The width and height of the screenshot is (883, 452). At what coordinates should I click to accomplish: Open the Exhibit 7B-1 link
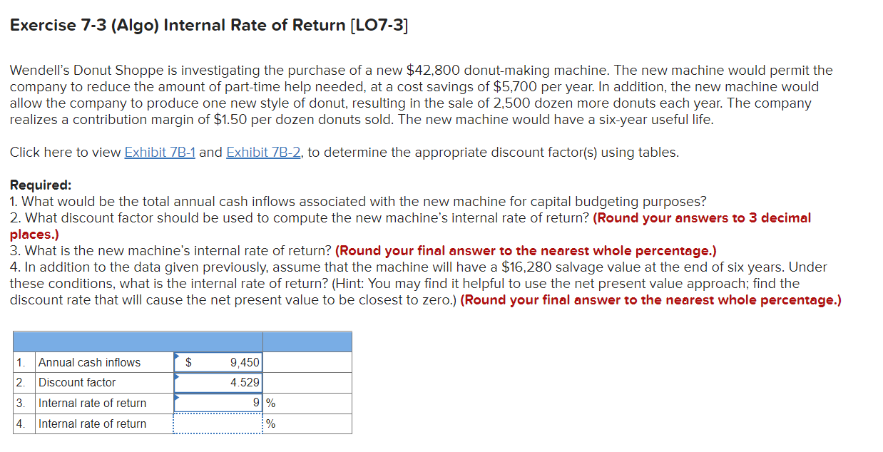[160, 152]
